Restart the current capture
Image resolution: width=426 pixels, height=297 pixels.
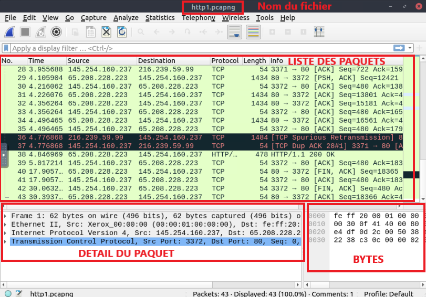click(40, 32)
